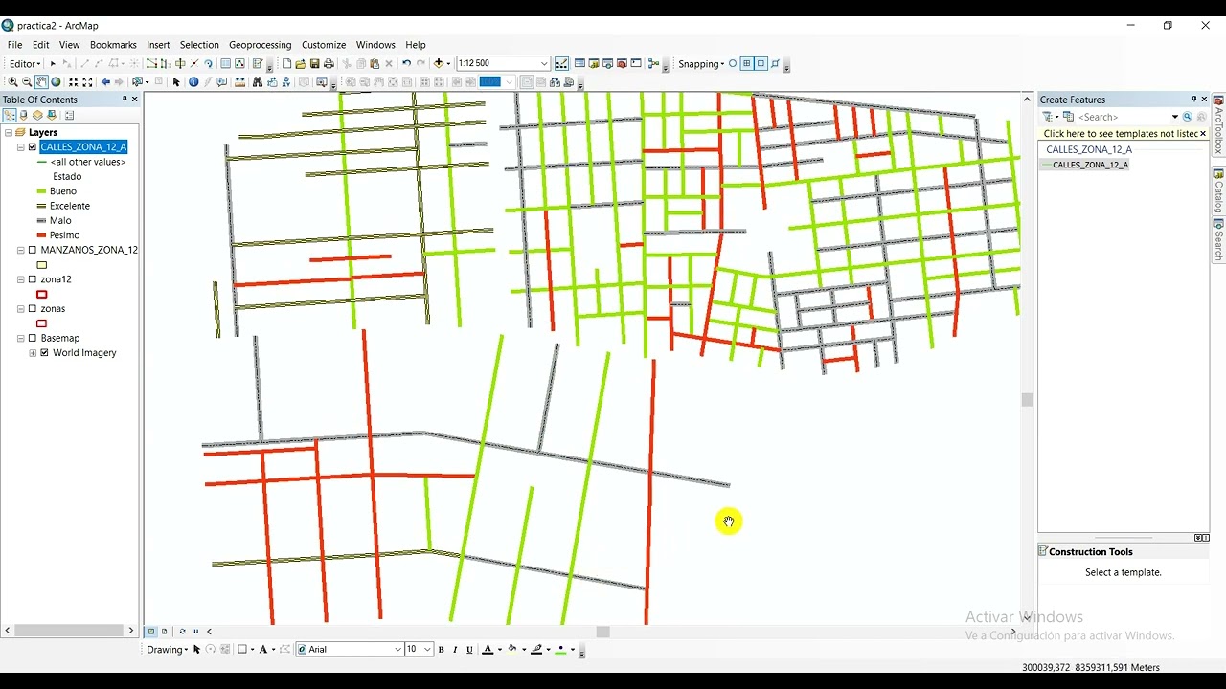Click the template filter notice link

1121,134
